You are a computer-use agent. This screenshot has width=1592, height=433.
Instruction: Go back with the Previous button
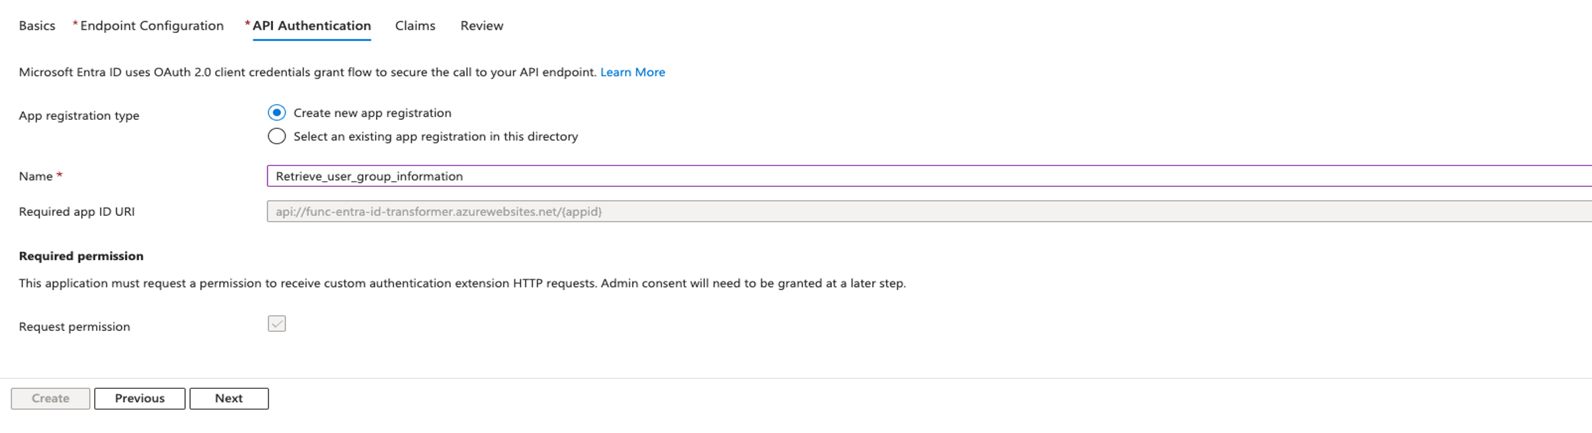tap(139, 399)
